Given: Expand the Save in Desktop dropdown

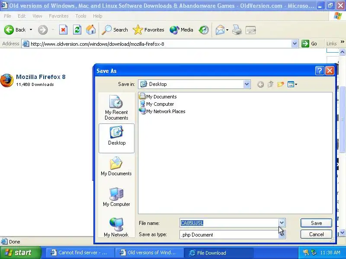Looking at the screenshot, I should [247, 84].
